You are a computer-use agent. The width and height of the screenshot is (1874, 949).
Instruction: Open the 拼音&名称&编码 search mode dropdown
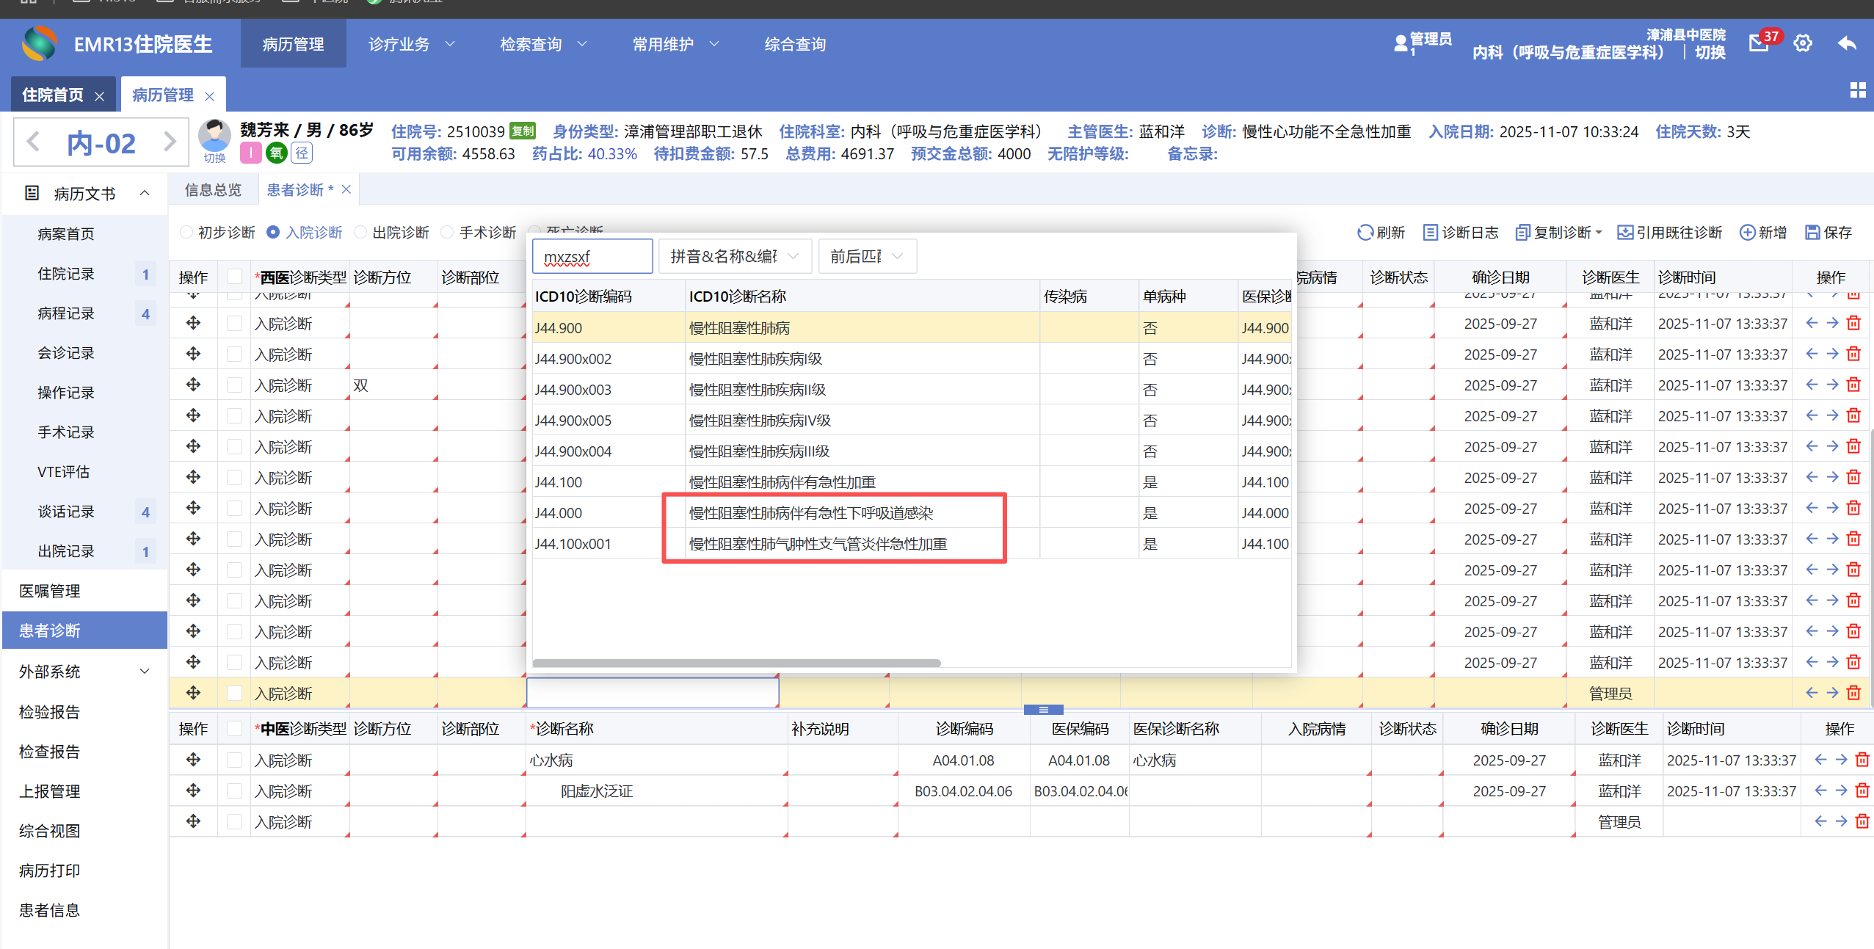(735, 256)
